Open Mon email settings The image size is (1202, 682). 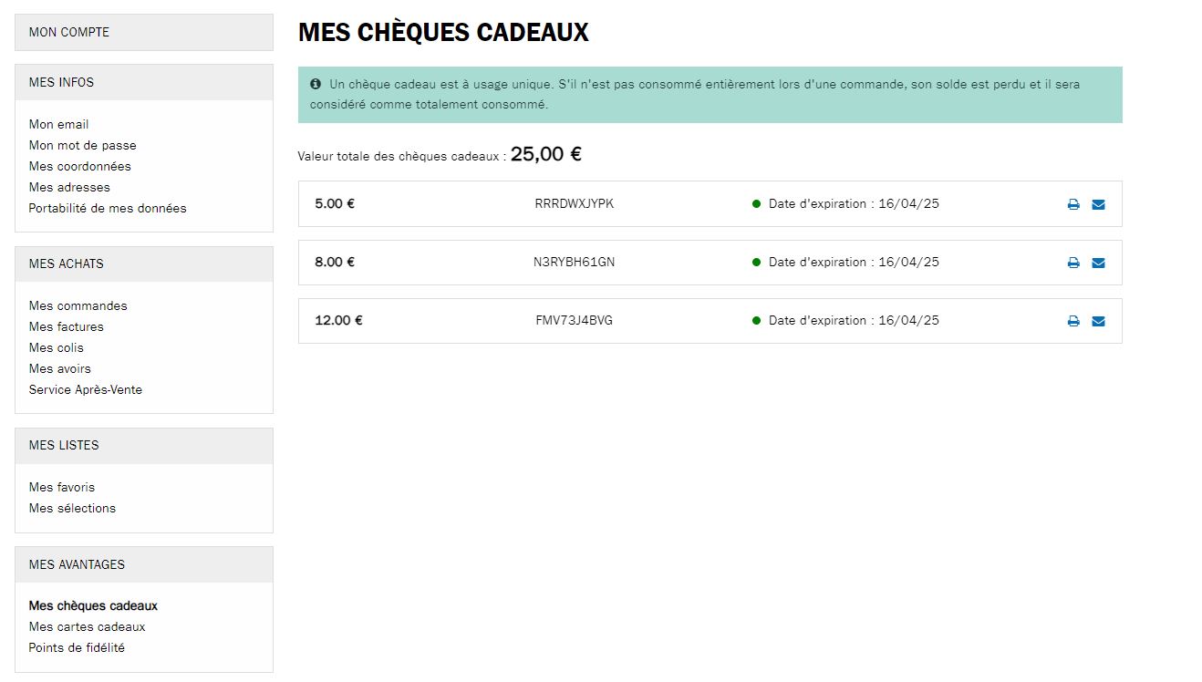tap(58, 124)
